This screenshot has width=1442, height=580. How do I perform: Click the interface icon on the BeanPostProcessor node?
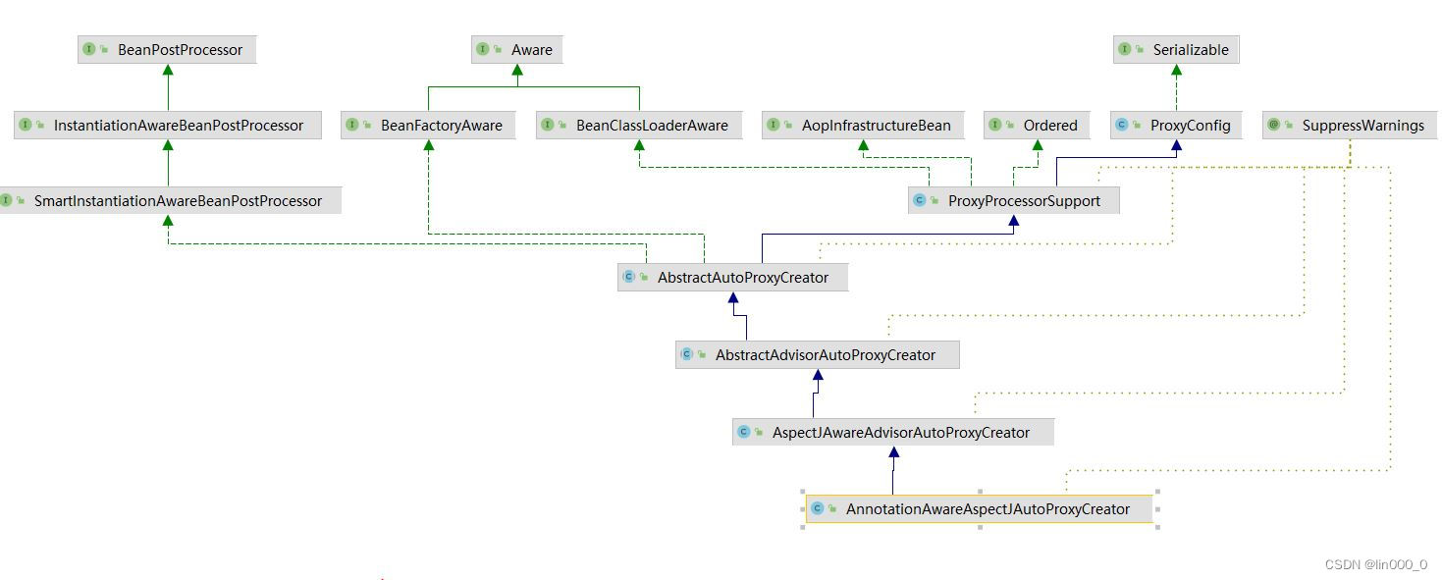pyautogui.click(x=89, y=49)
